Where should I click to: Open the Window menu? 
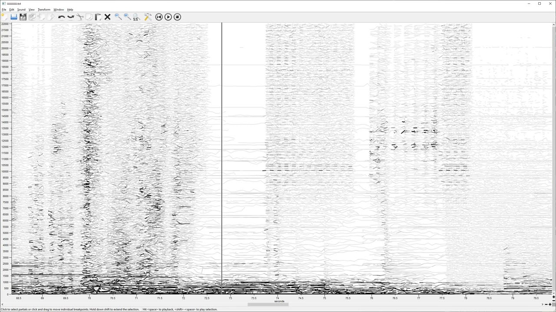[x=59, y=10]
